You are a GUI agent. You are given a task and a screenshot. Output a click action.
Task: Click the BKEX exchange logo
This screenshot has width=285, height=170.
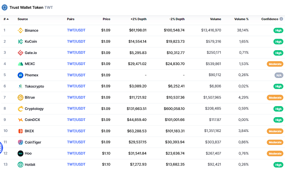click(21, 131)
